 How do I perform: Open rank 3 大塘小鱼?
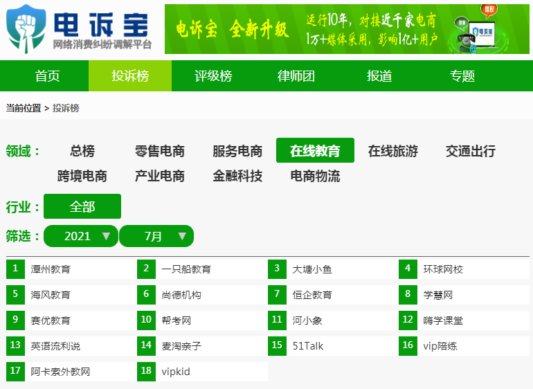pyautogui.click(x=333, y=269)
